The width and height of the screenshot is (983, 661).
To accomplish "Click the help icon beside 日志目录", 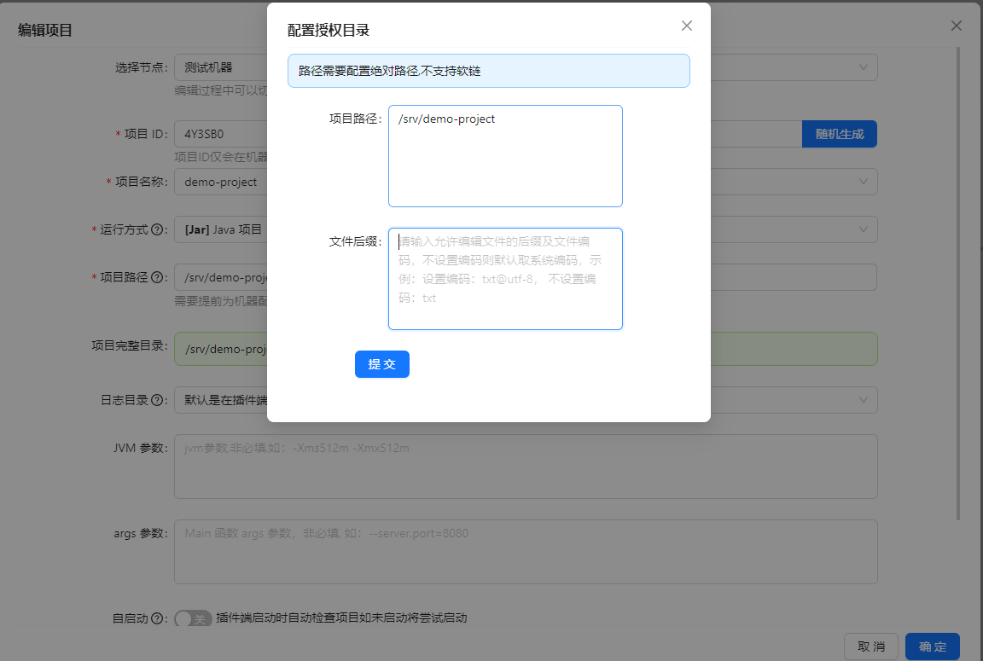I will (x=157, y=400).
